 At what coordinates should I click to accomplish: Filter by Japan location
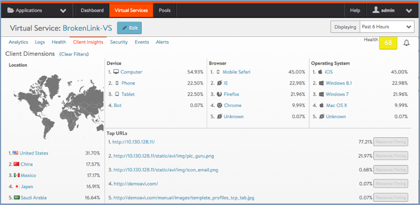[27, 187]
